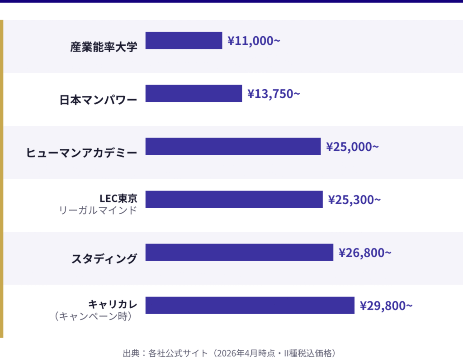Viewport: 463px width, 363px height.
Task: Click the 日本マンパワー label
Action: (98, 100)
